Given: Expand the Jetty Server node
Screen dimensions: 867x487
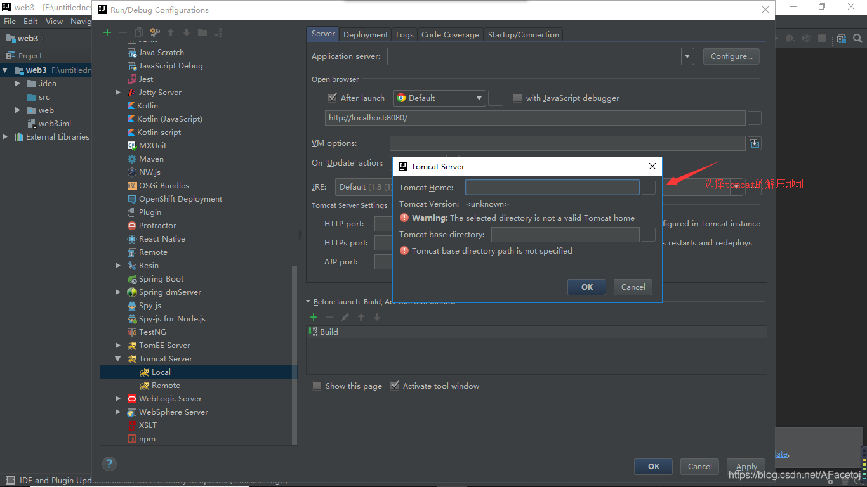Looking at the screenshot, I should coord(117,93).
